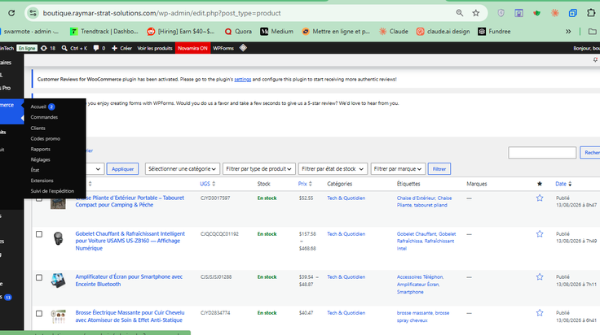Screen dimensions: 600x335
Task: Reload the page with the refresh icon
Action: 11,13
